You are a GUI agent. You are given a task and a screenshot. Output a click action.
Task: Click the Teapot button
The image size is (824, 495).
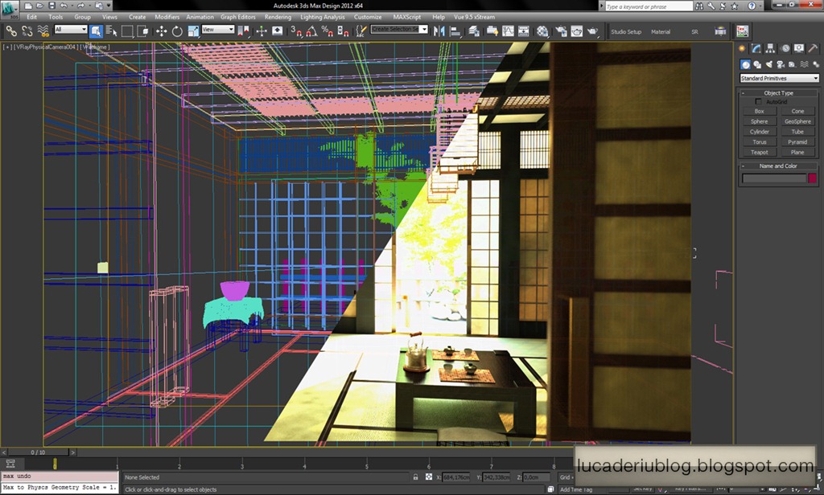[760, 152]
